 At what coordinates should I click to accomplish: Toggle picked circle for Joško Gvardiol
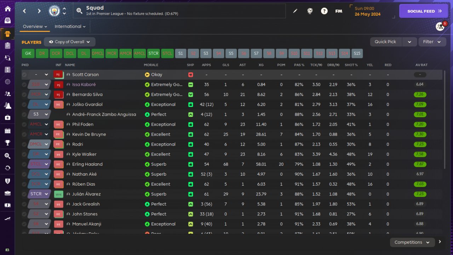(x=24, y=104)
